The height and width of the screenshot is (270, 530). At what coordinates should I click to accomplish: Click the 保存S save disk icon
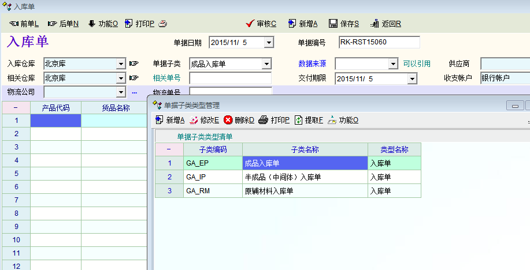click(x=344, y=24)
